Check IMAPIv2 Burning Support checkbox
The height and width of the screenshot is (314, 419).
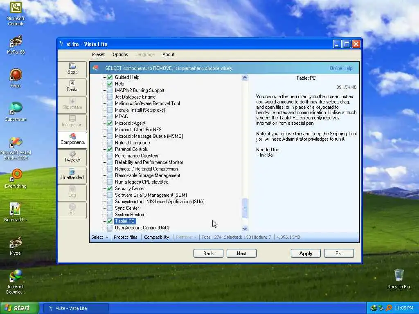110,90
